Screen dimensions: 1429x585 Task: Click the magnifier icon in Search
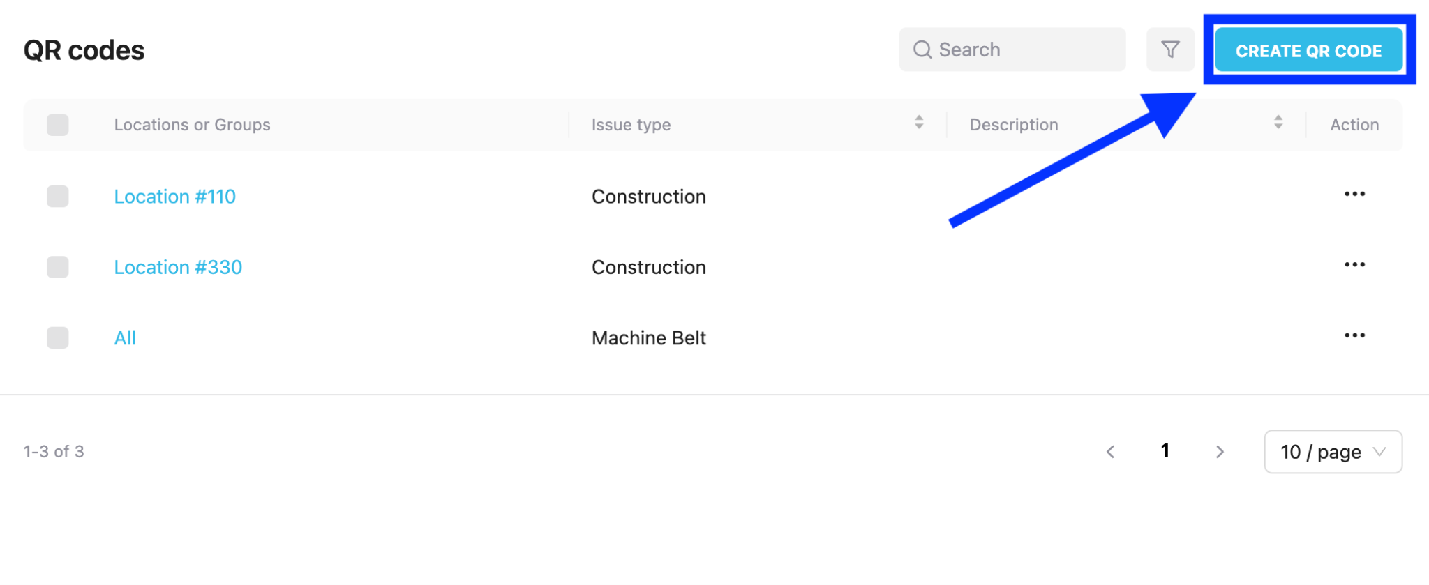point(922,50)
